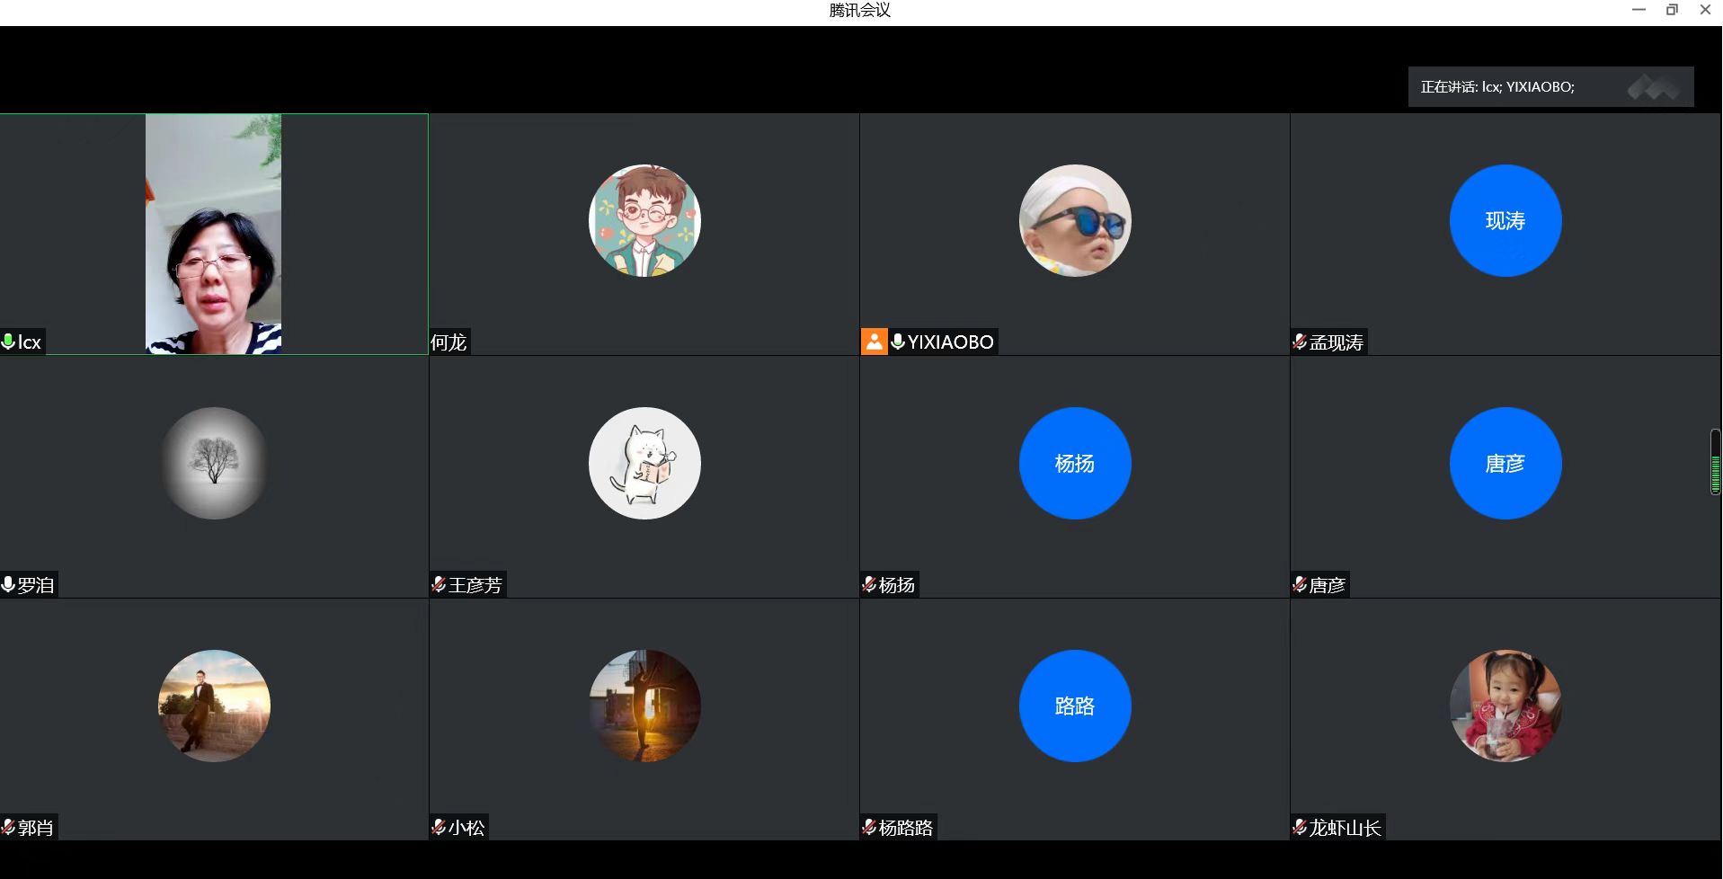Click the 何龙 name label
Image resolution: width=1723 pixels, height=879 pixels.
pos(449,342)
